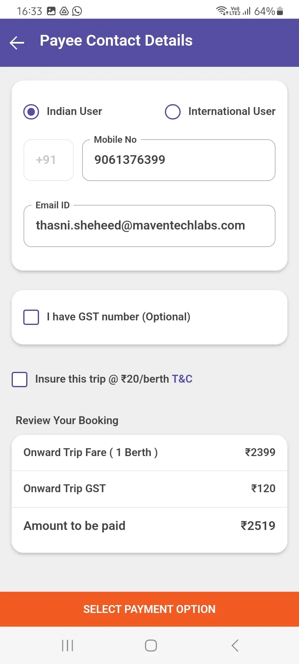Tap the +91 country code box
Image resolution: width=299 pixels, height=664 pixels.
coord(49,160)
